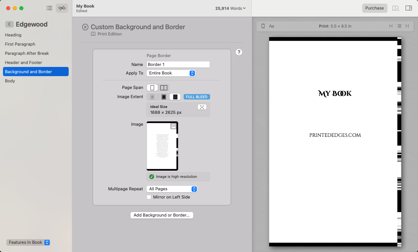Open the Features In Book selector
Image resolution: width=418 pixels, height=252 pixels.
tap(28, 242)
